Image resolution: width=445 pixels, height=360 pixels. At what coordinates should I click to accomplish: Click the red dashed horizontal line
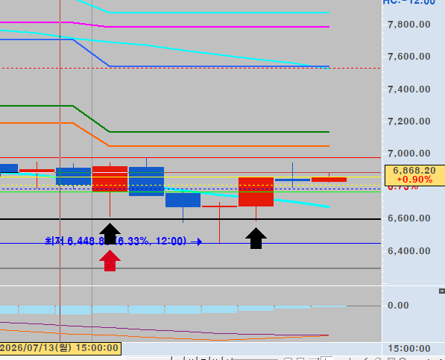pos(191,69)
